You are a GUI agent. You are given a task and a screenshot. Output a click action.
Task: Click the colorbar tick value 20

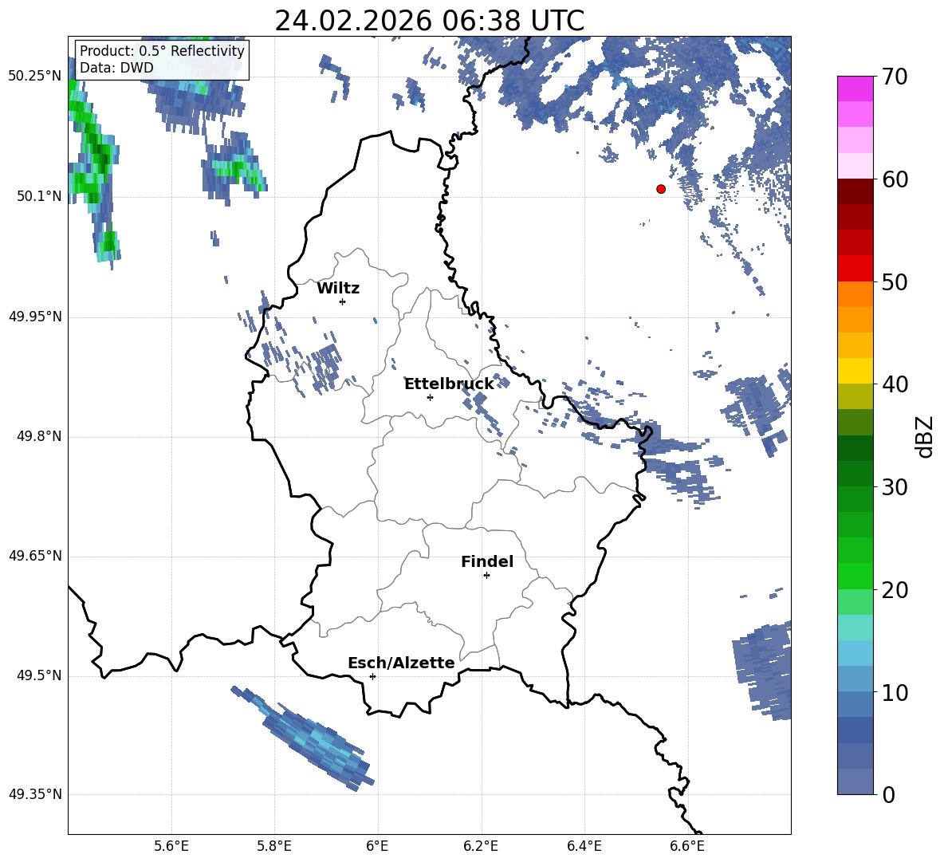pyautogui.click(x=894, y=589)
